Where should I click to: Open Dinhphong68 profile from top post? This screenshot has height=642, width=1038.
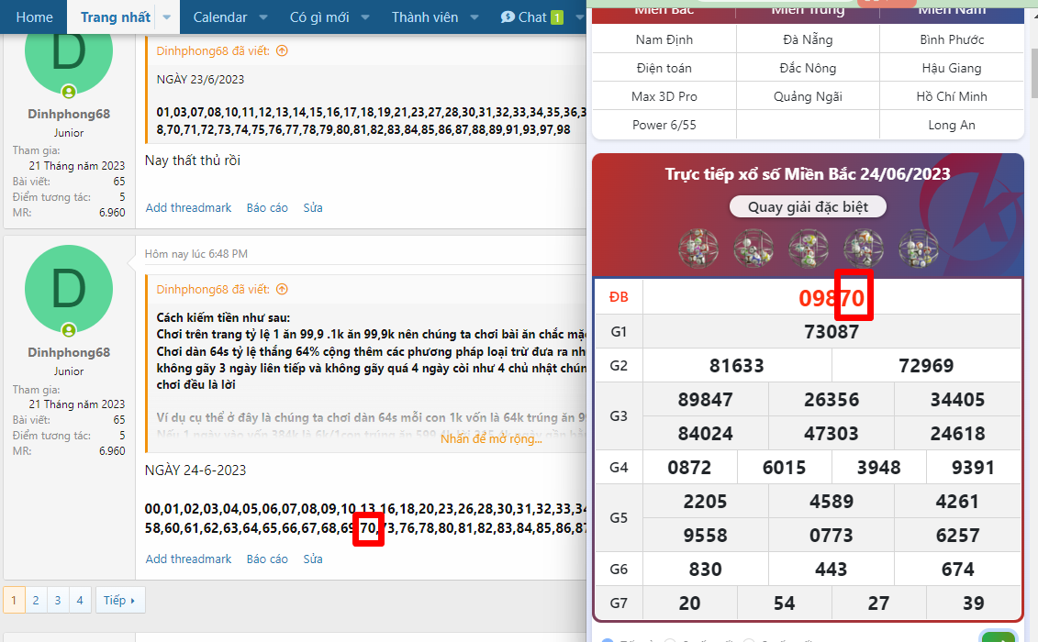[x=69, y=114]
